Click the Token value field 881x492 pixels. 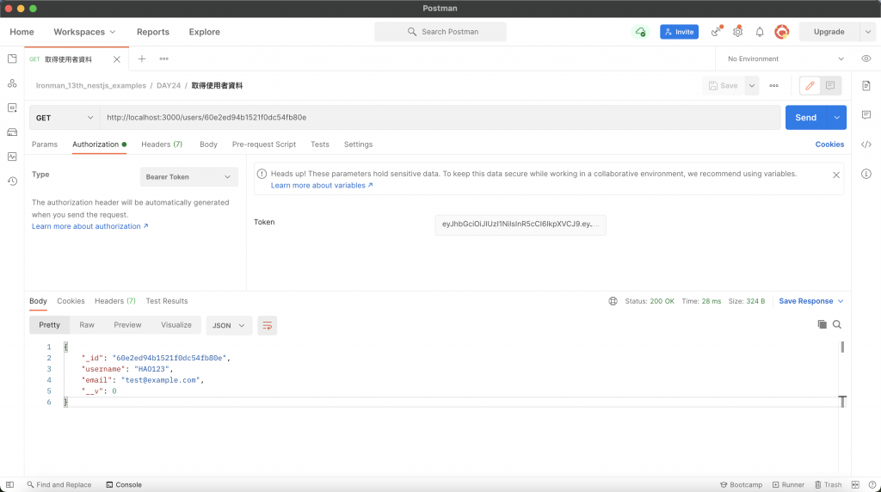coord(521,224)
